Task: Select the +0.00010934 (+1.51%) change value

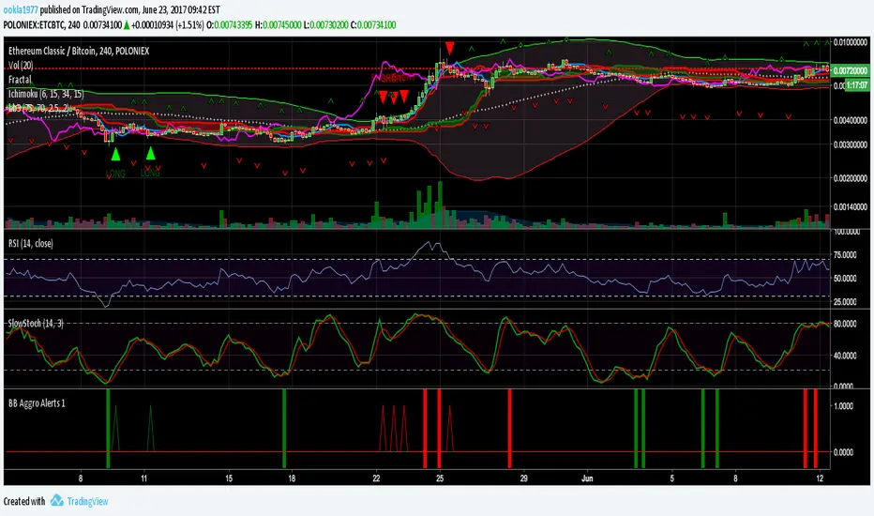Action: click(x=167, y=25)
